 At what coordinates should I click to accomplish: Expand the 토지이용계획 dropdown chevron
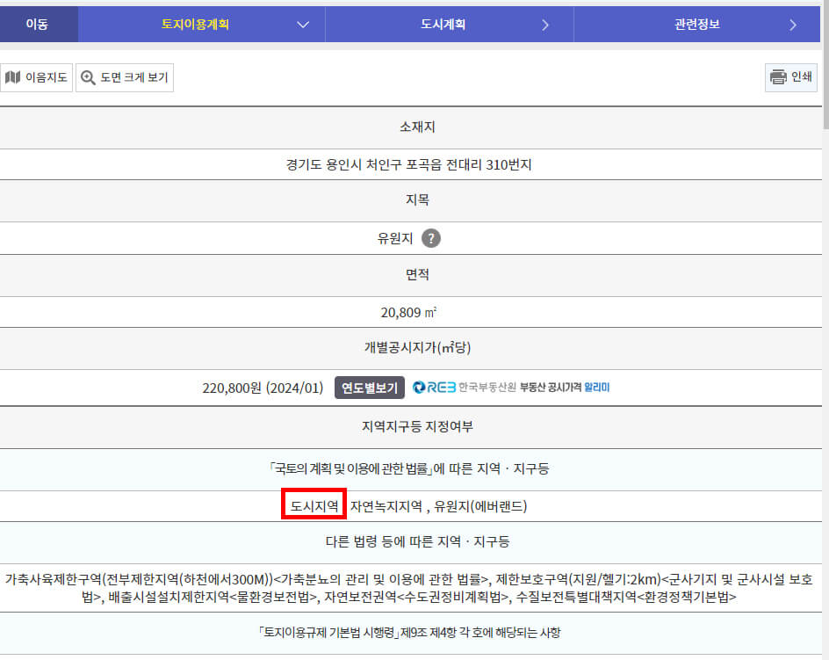tap(302, 24)
